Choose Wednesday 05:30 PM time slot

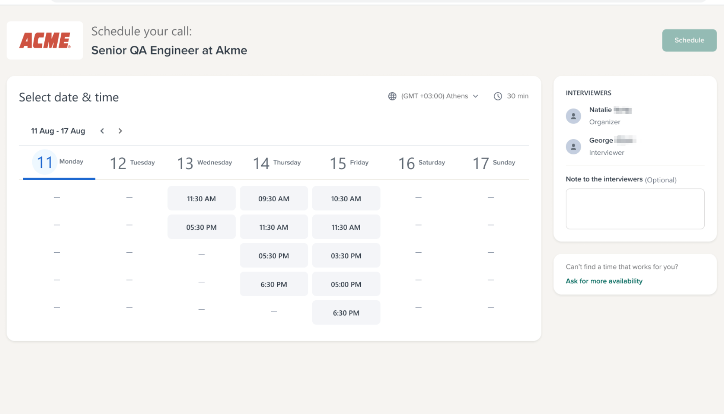tap(201, 227)
